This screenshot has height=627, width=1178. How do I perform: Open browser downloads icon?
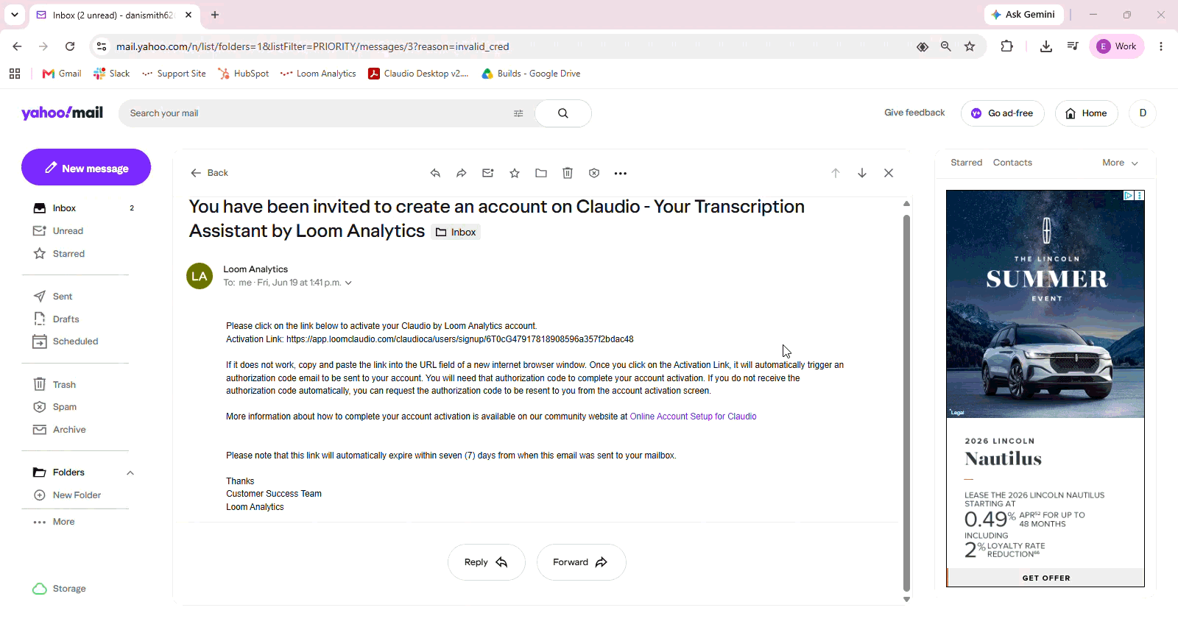coord(1046,46)
